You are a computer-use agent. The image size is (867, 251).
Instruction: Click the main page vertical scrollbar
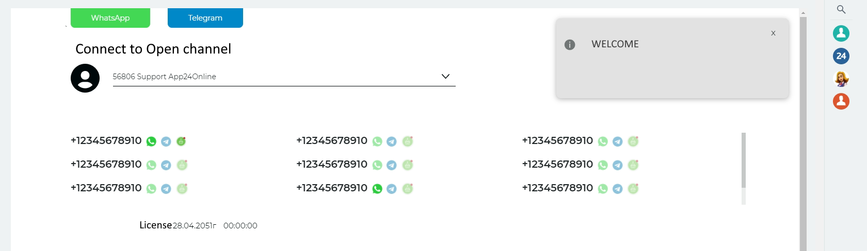tap(803, 129)
